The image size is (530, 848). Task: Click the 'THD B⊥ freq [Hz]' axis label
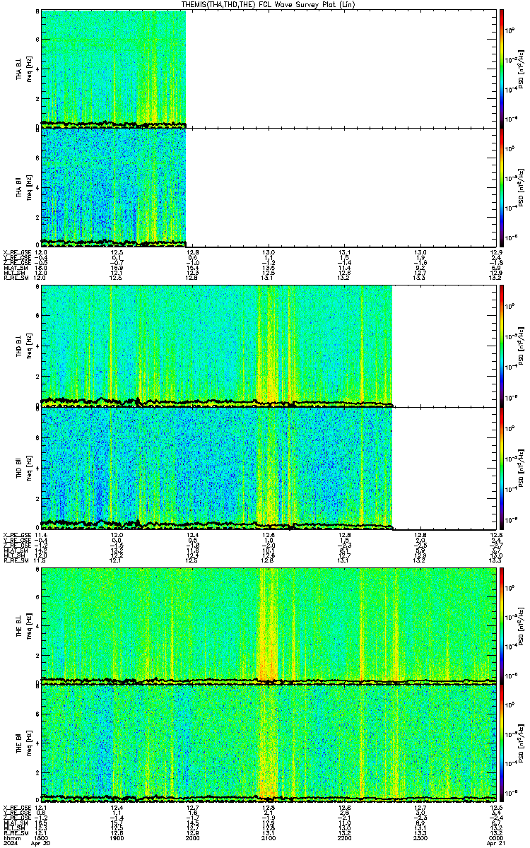23,346
